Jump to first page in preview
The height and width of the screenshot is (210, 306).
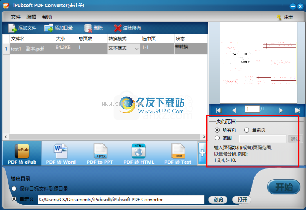(219, 110)
